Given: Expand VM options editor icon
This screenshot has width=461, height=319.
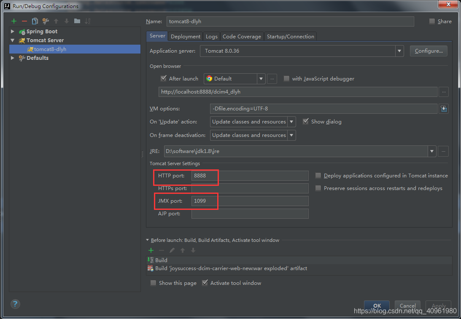Looking at the screenshot, I should [444, 109].
